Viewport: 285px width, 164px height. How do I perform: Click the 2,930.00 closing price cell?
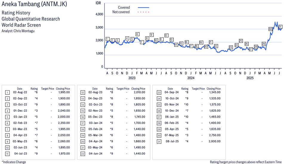click(215, 141)
